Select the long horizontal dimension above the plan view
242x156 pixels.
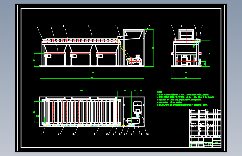tap(81, 91)
